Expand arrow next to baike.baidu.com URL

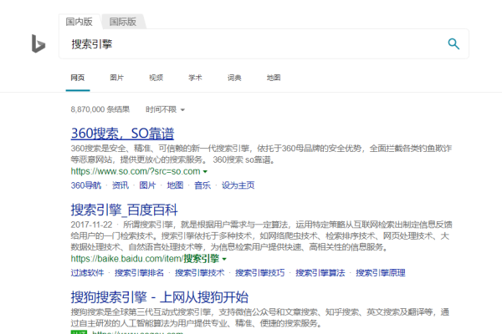(224, 259)
